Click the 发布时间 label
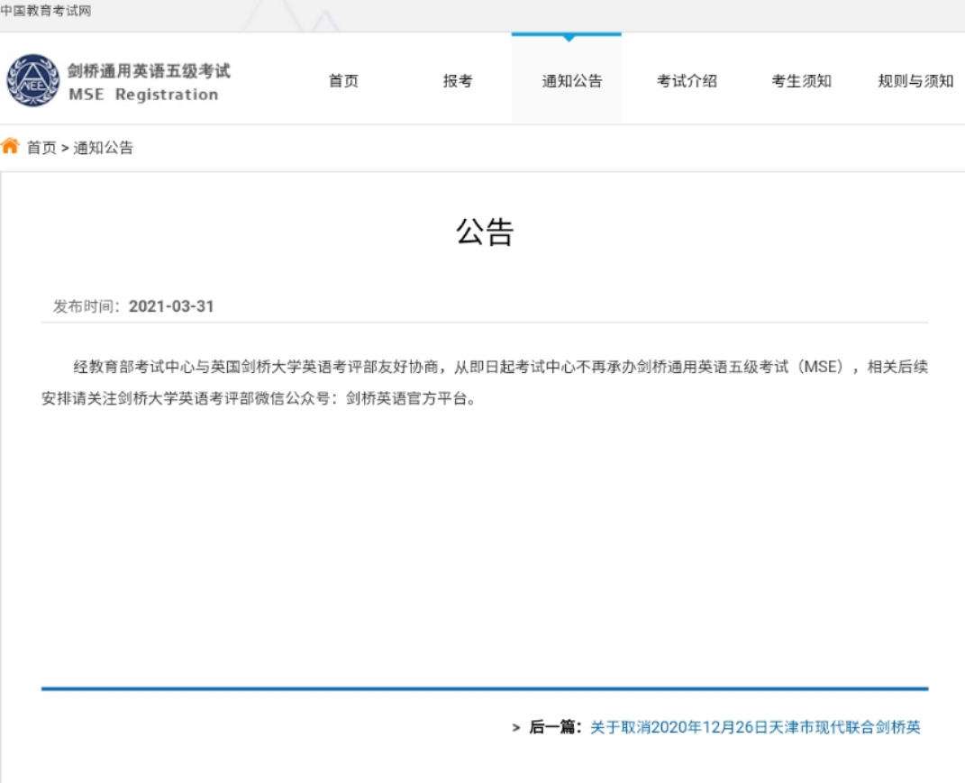The height and width of the screenshot is (783, 965). coord(87,306)
